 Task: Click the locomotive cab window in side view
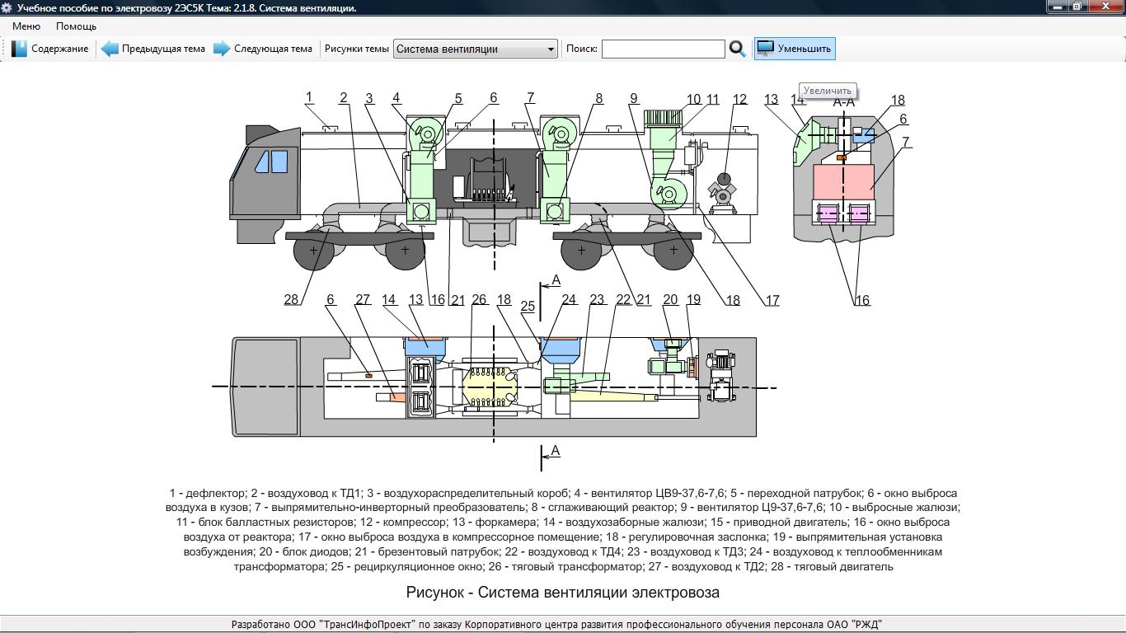[x=265, y=161]
